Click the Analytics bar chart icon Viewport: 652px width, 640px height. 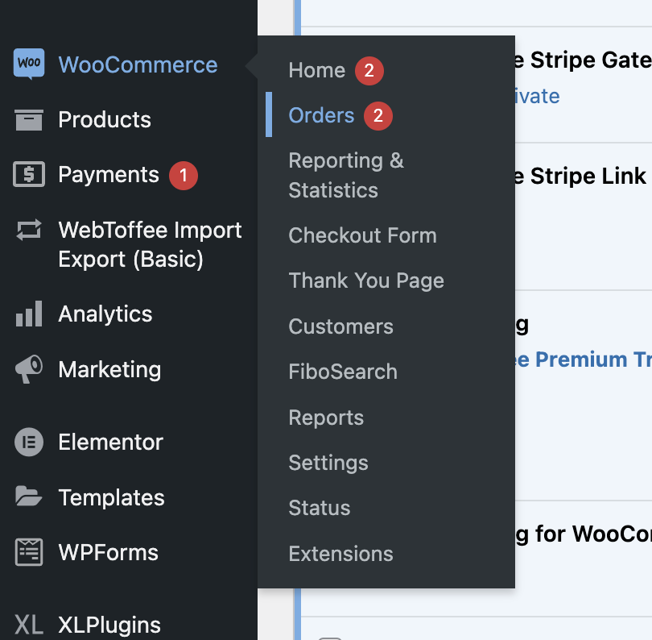[x=29, y=314]
